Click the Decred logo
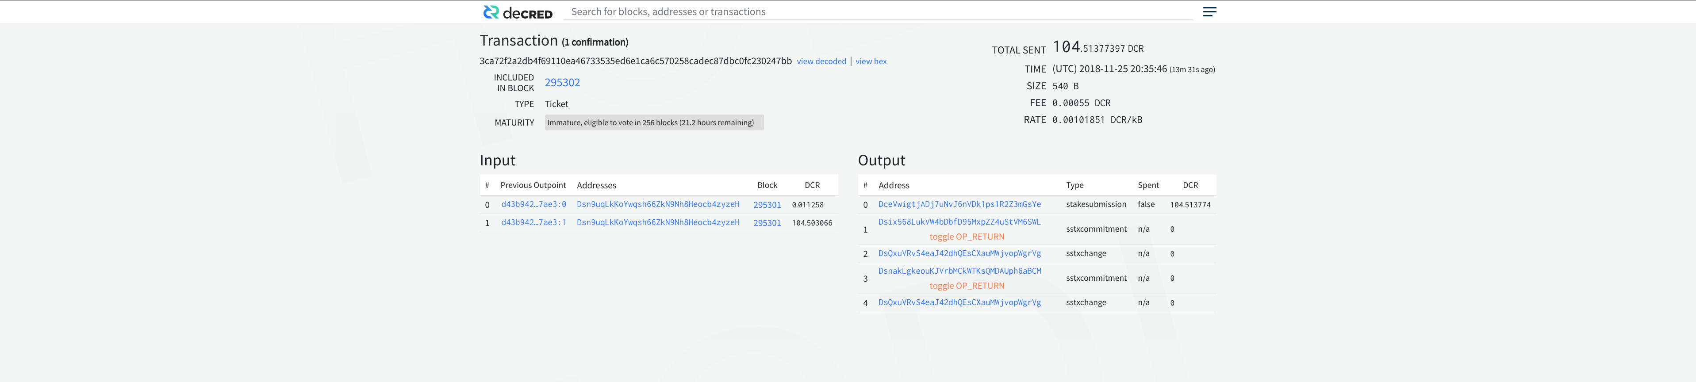This screenshot has width=1696, height=382. [x=518, y=12]
